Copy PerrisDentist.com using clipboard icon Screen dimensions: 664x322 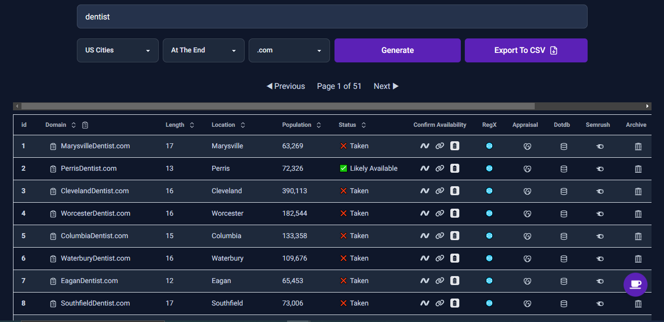(x=53, y=169)
